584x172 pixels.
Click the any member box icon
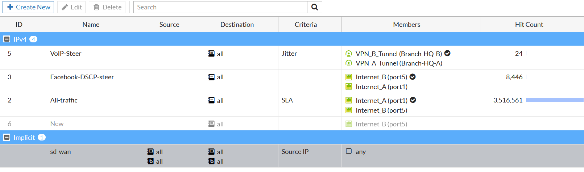[349, 151]
